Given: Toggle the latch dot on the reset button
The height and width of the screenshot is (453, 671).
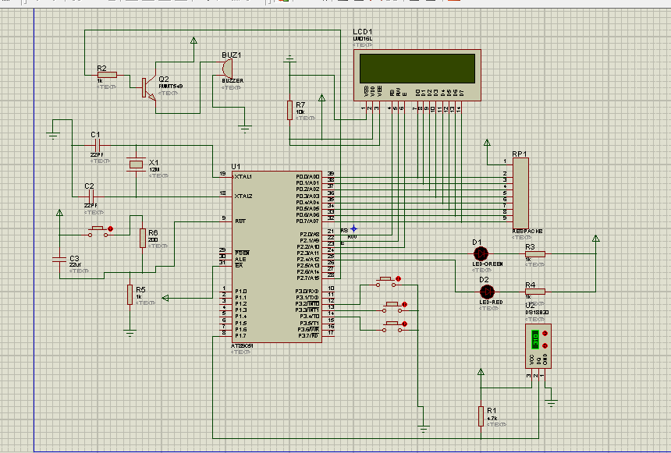Looking at the screenshot, I should point(111,229).
